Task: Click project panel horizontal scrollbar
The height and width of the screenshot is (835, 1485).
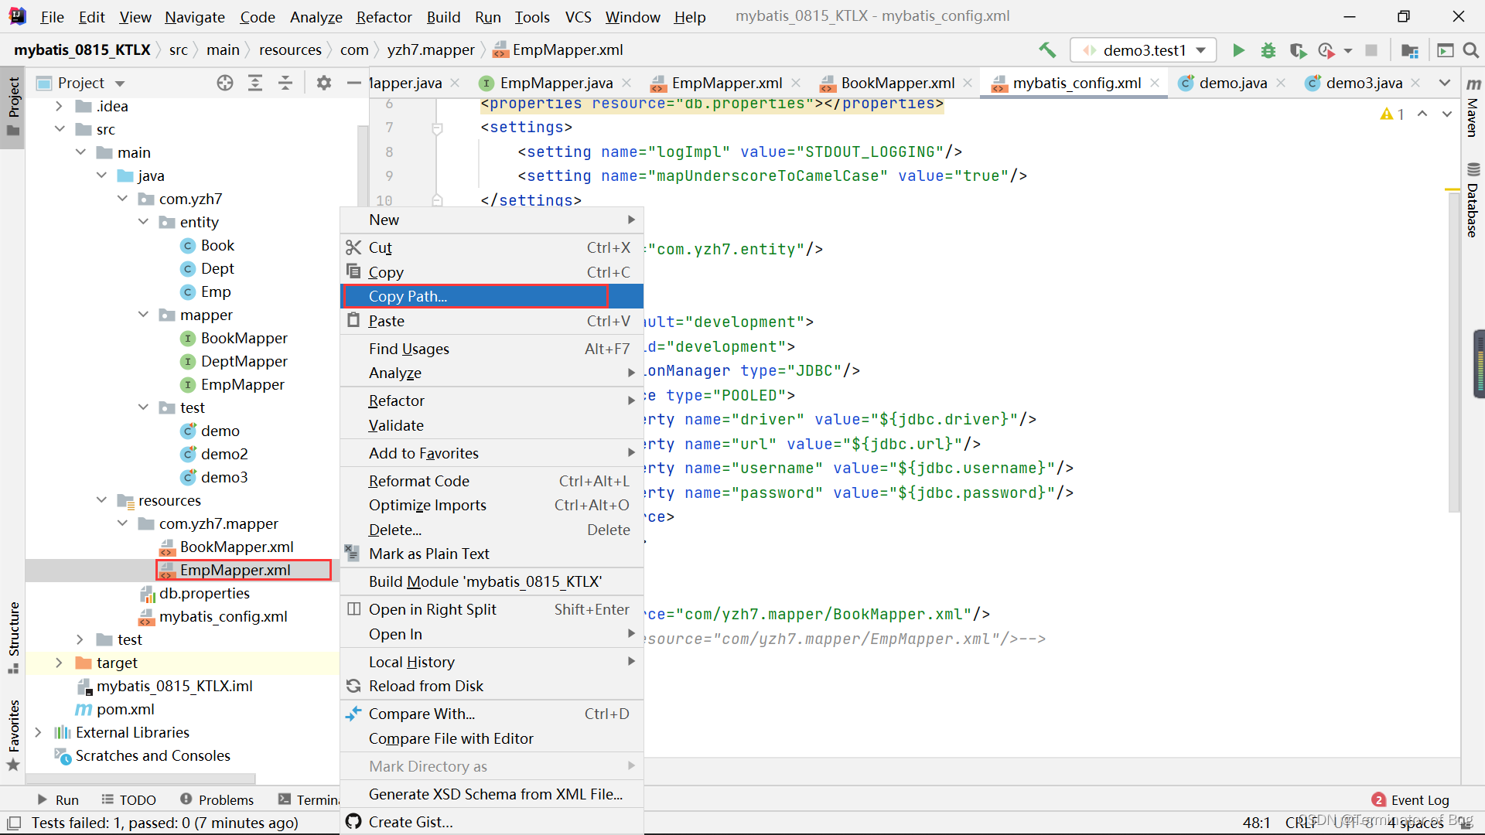Action: [141, 779]
